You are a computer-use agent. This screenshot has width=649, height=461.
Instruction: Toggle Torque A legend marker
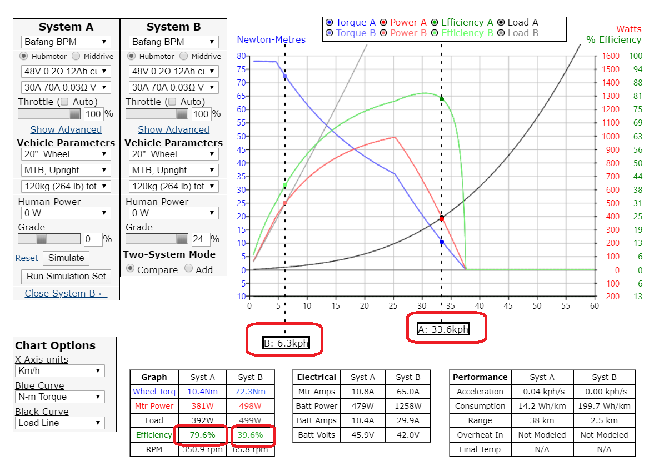pos(330,23)
